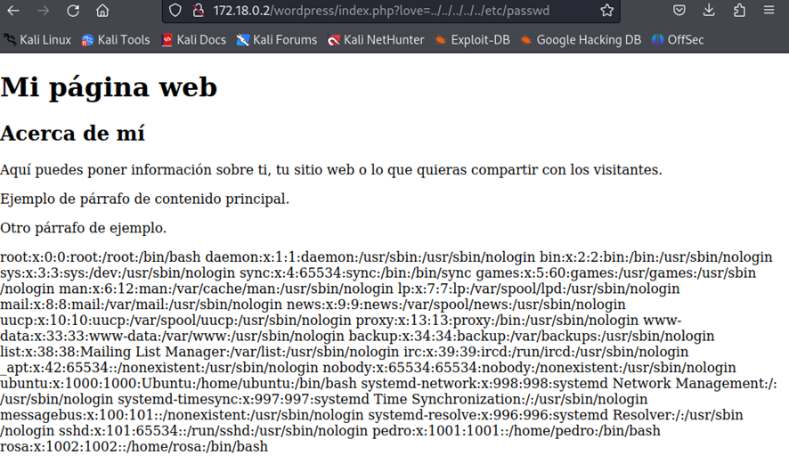
Task: Click the 'root:x:0:0:root:/root:/bin/bash' entry
Action: (x=100, y=257)
